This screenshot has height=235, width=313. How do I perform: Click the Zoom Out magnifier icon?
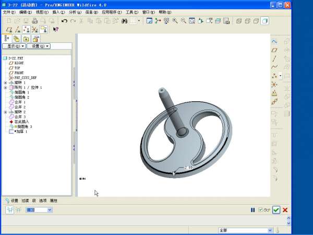pyautogui.click(x=183, y=21)
